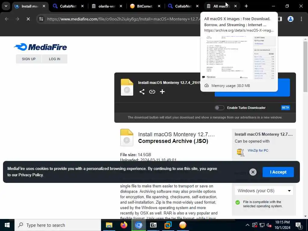Select the All macOS archive tab
The image size is (308, 231).
221,6
